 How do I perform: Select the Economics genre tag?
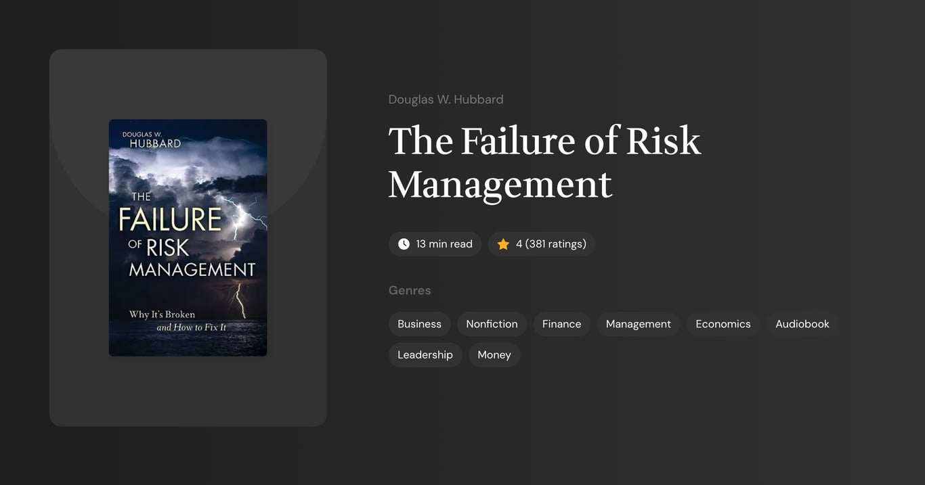(x=723, y=323)
